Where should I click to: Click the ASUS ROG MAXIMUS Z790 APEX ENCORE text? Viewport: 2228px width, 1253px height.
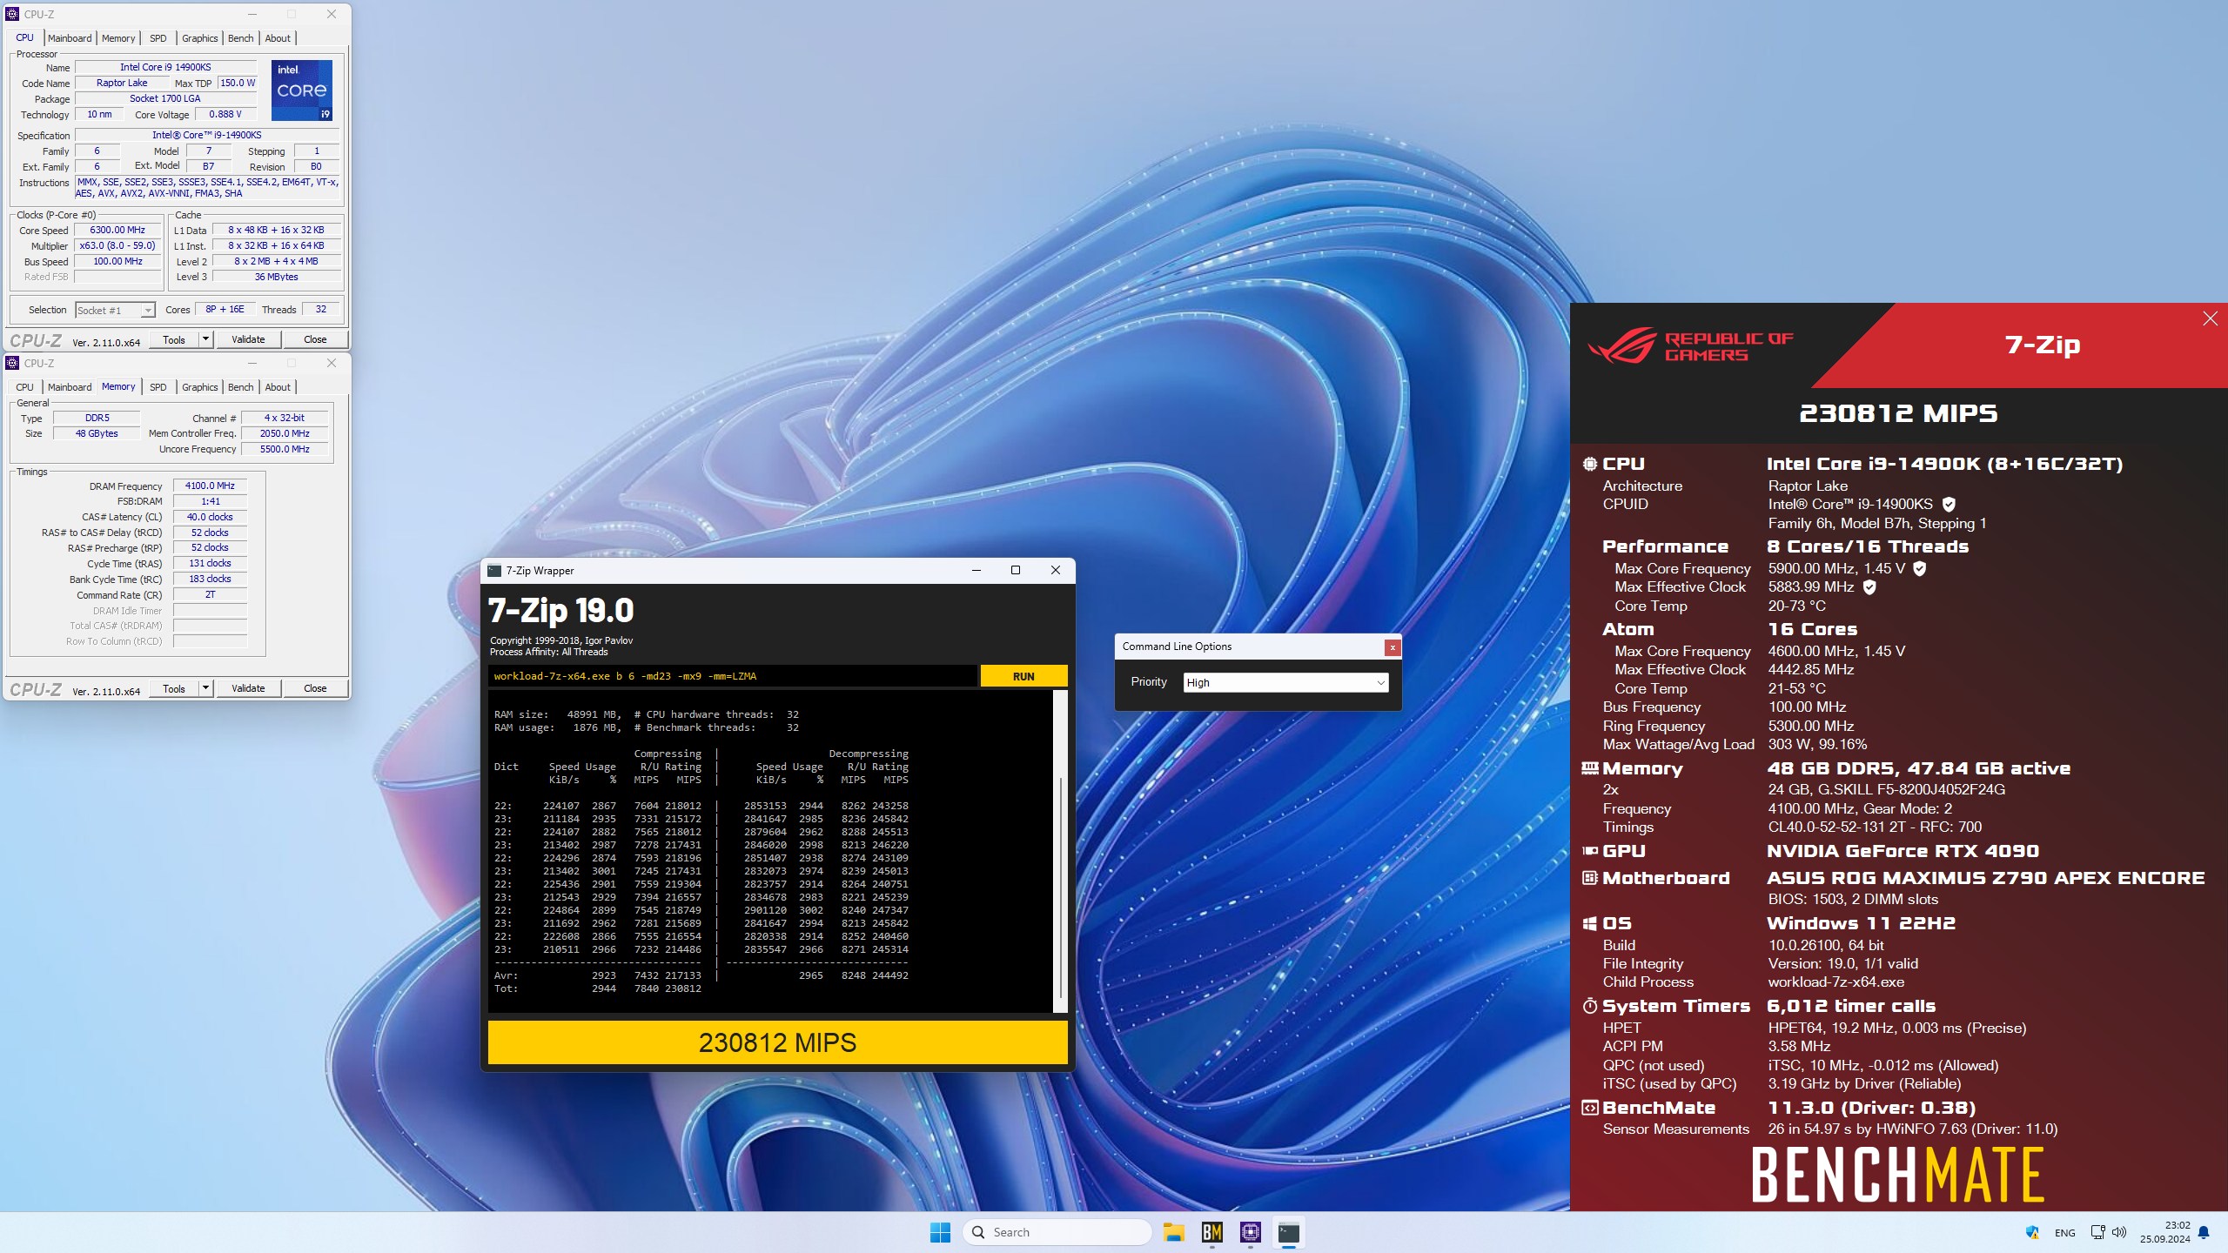point(1985,878)
